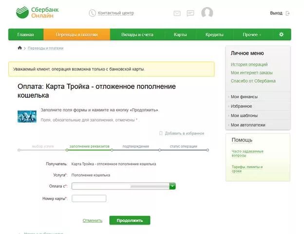
Task: Open Тарифы, лимиты и сроки link
Action: coord(247,169)
